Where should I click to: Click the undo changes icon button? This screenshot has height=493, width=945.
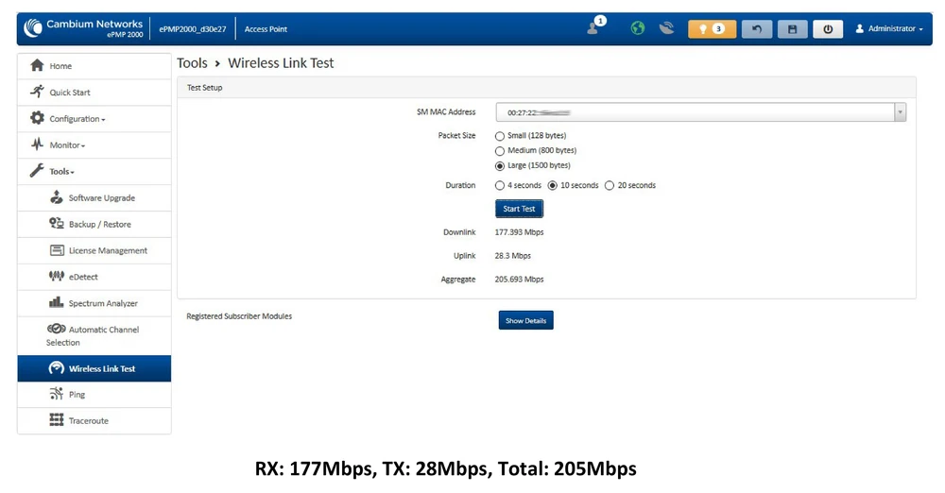[x=756, y=29]
